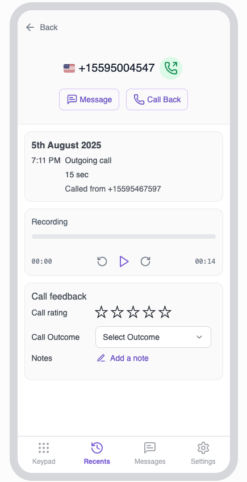Switch to the Messages tab
247x482 pixels.
[x=150, y=453]
